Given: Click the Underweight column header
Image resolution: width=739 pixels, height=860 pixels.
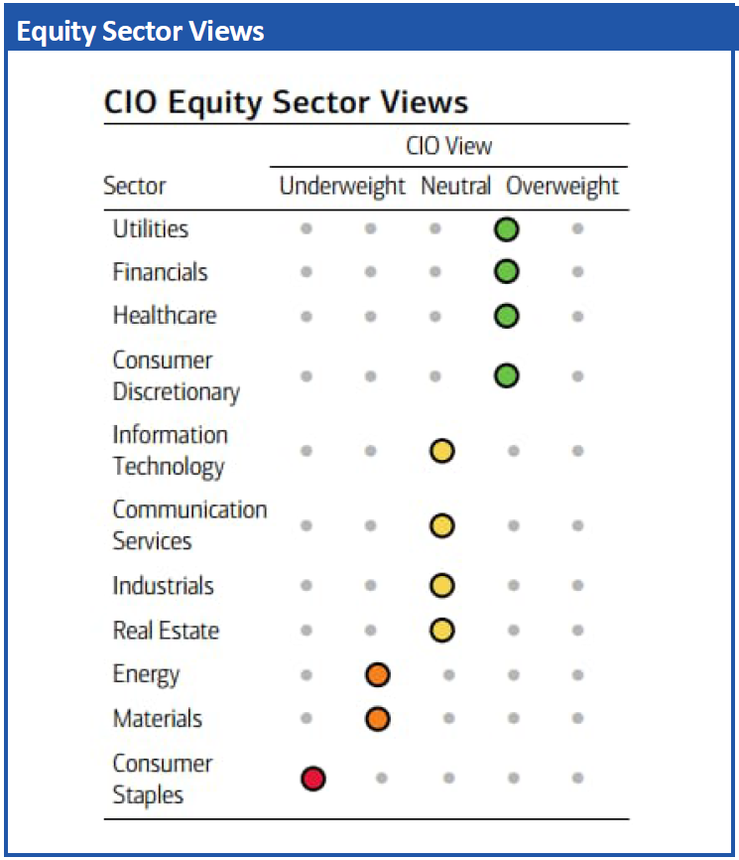Looking at the screenshot, I should pos(342,187).
